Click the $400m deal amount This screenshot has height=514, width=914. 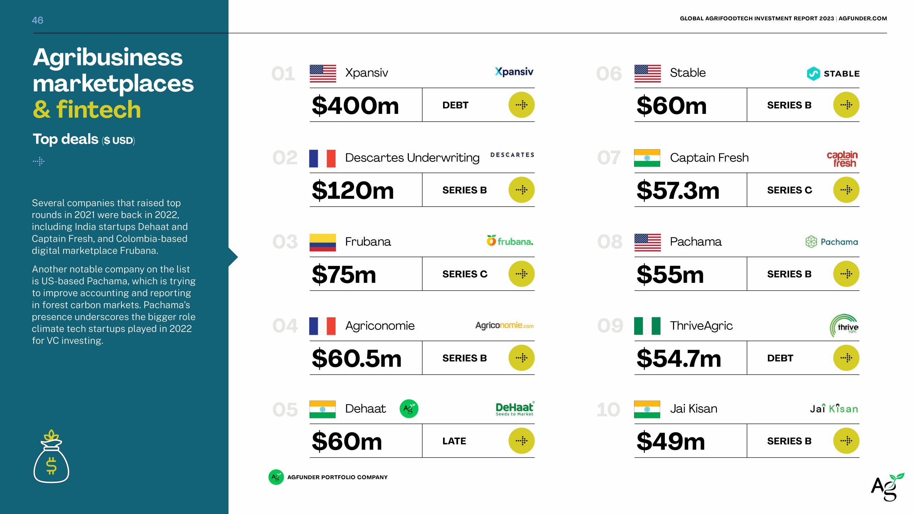355,106
